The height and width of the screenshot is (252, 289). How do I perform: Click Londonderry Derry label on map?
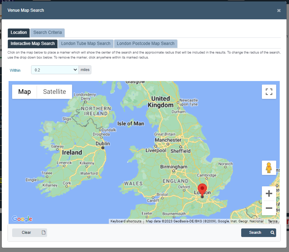[x=85, y=96]
